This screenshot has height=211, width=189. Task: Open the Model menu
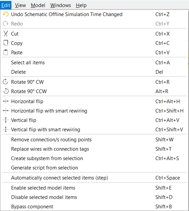tap(38, 5)
